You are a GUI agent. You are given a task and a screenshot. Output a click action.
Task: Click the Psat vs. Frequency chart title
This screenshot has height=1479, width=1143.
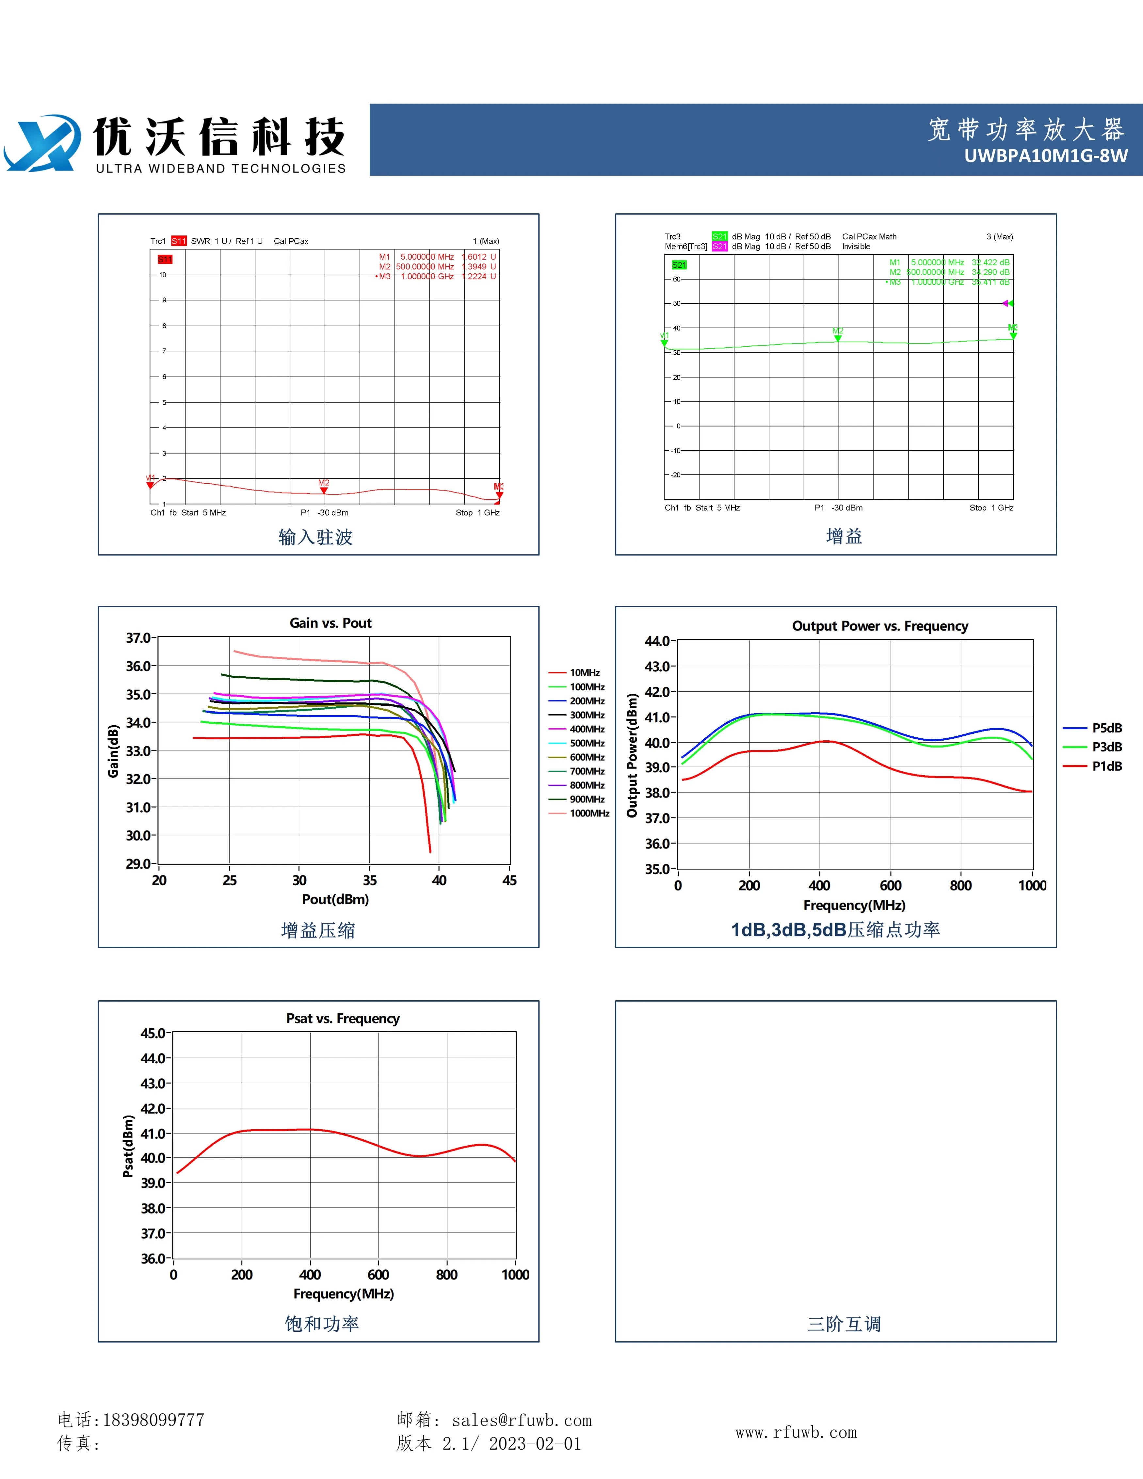tap(343, 1019)
